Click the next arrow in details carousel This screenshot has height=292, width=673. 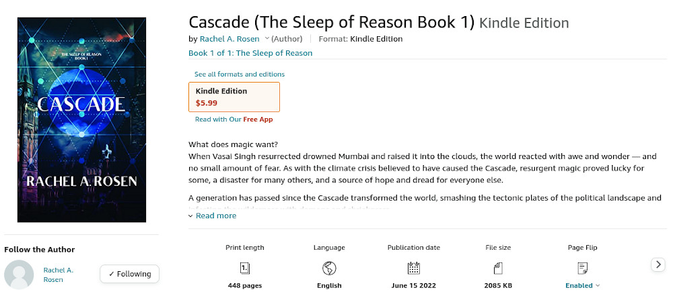click(x=658, y=264)
